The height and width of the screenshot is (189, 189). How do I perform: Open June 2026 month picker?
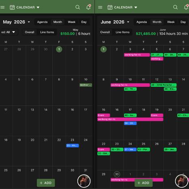[x=115, y=22]
